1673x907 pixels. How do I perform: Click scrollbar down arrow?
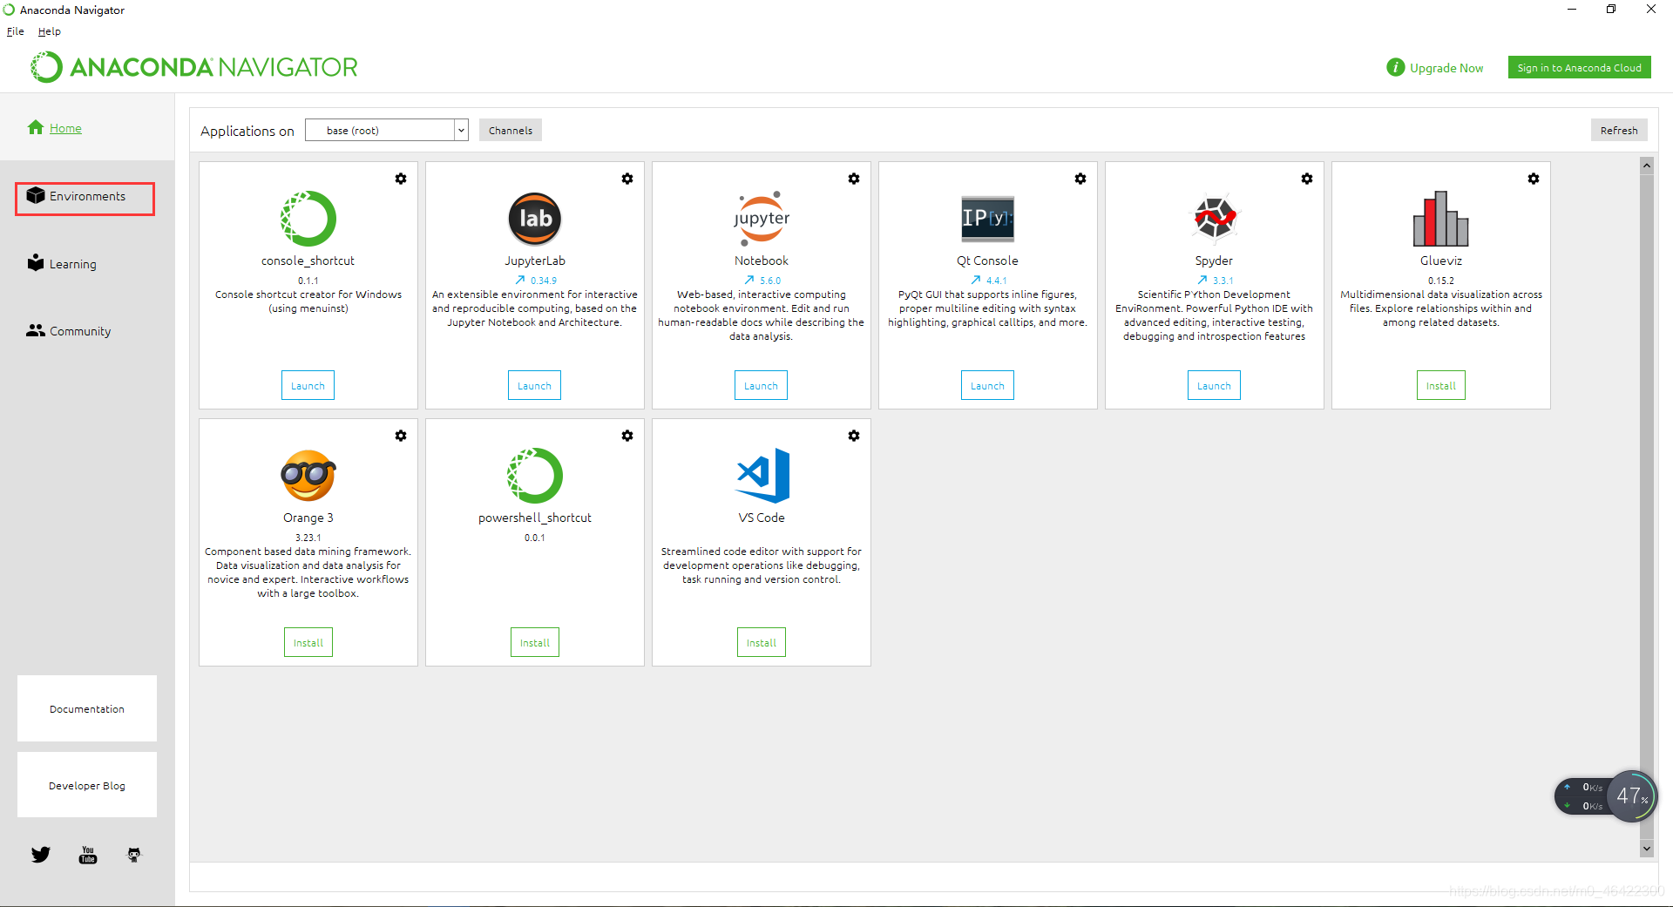pos(1647,848)
